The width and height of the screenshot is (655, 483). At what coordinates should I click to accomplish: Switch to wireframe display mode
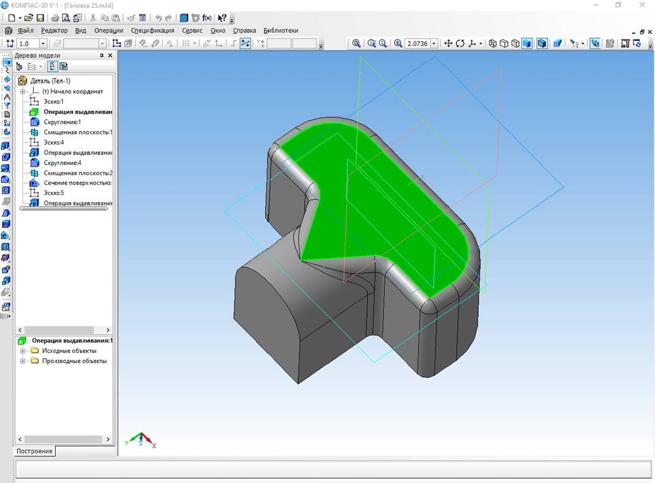pyautogui.click(x=492, y=43)
